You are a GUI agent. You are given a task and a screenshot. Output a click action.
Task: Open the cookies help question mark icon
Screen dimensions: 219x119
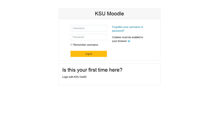tap(129, 41)
